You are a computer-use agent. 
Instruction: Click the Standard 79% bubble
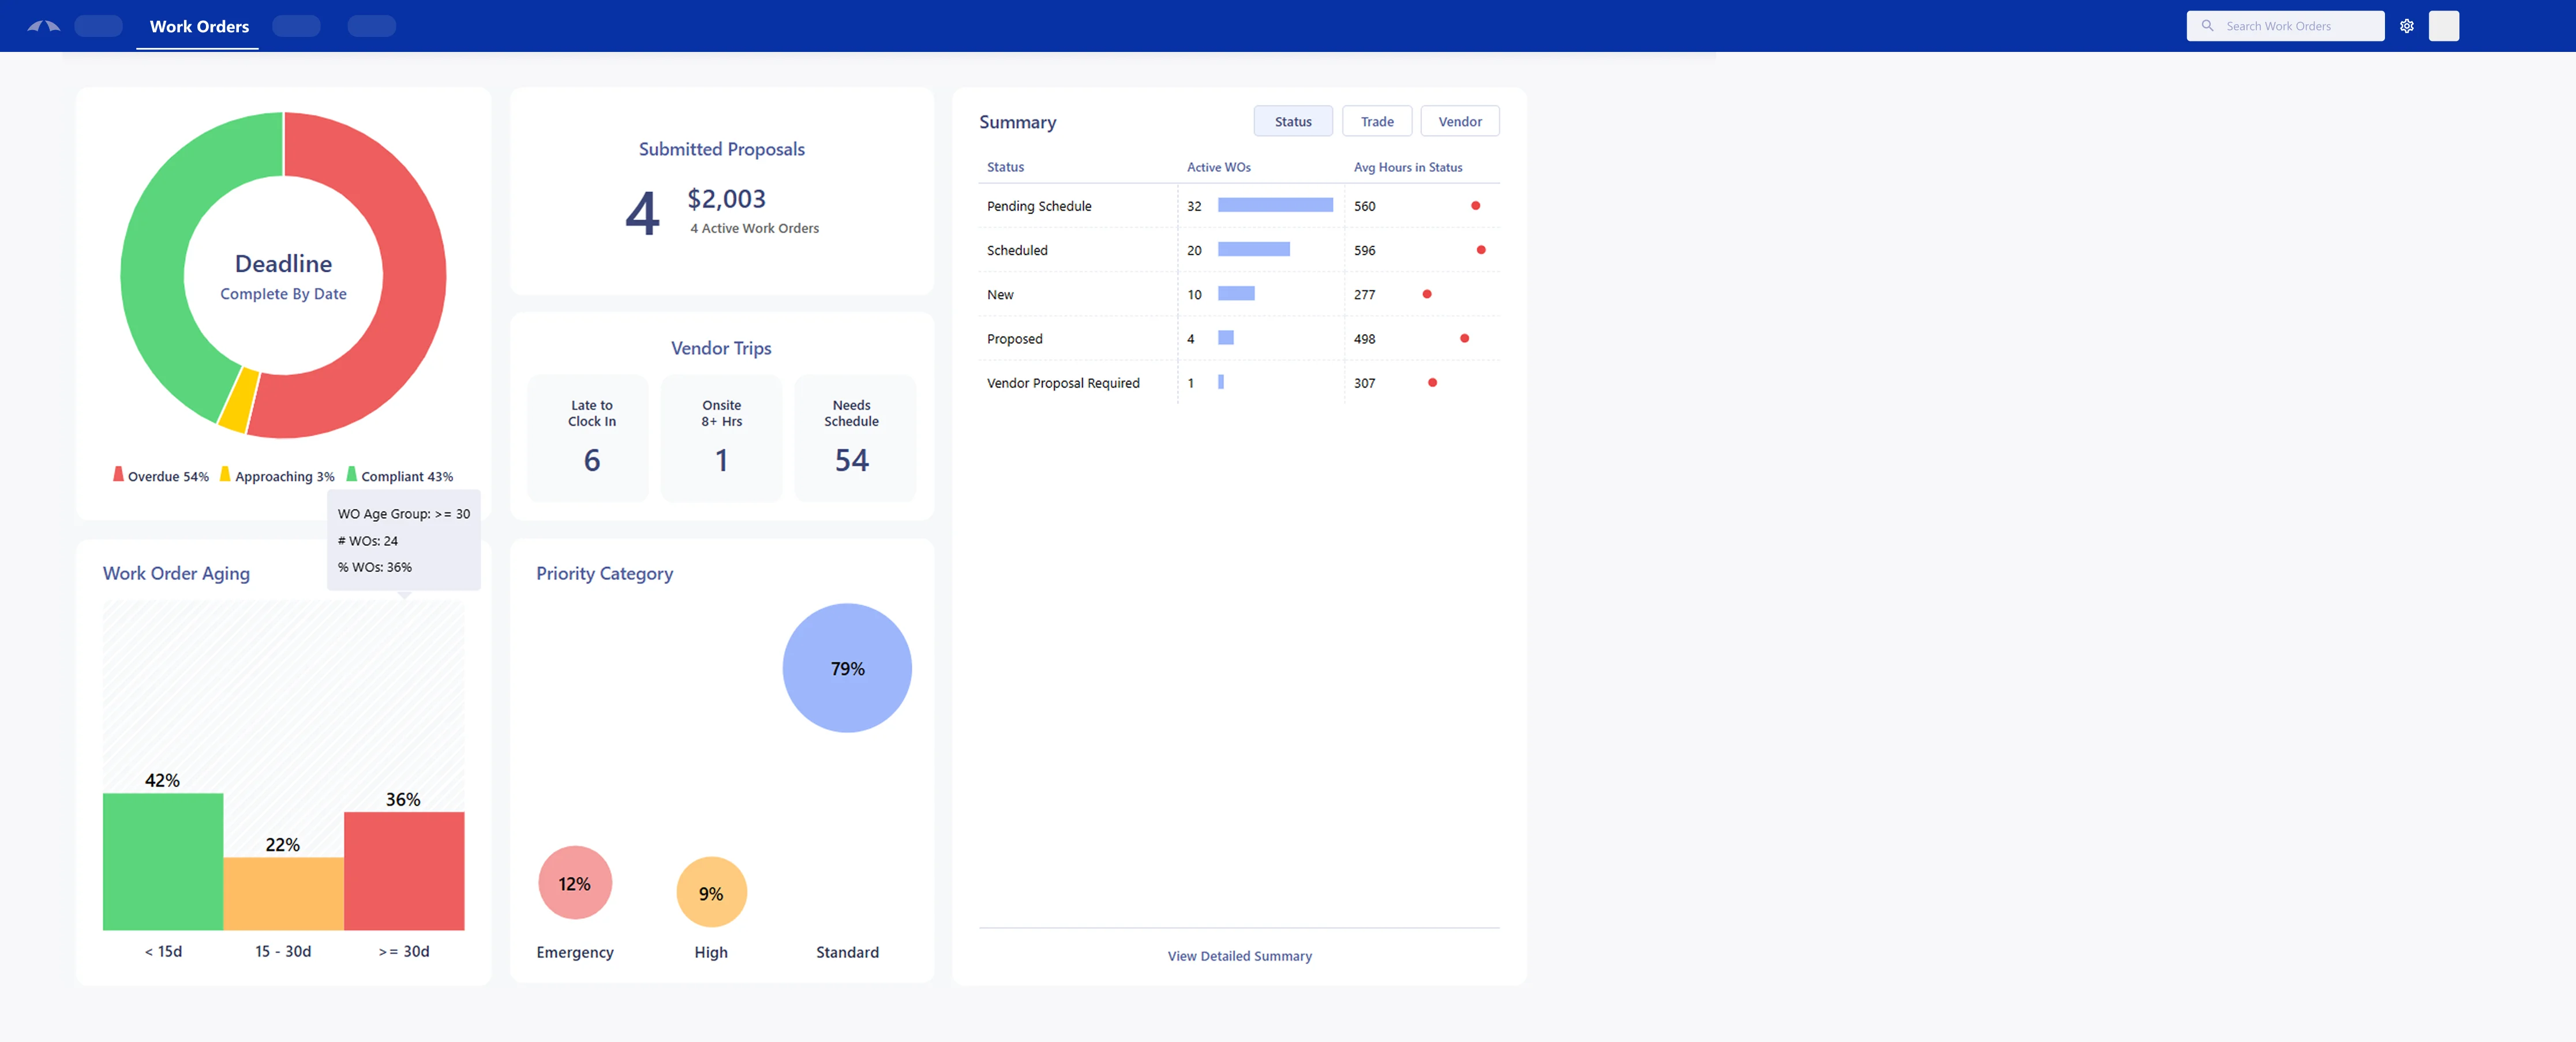847,668
